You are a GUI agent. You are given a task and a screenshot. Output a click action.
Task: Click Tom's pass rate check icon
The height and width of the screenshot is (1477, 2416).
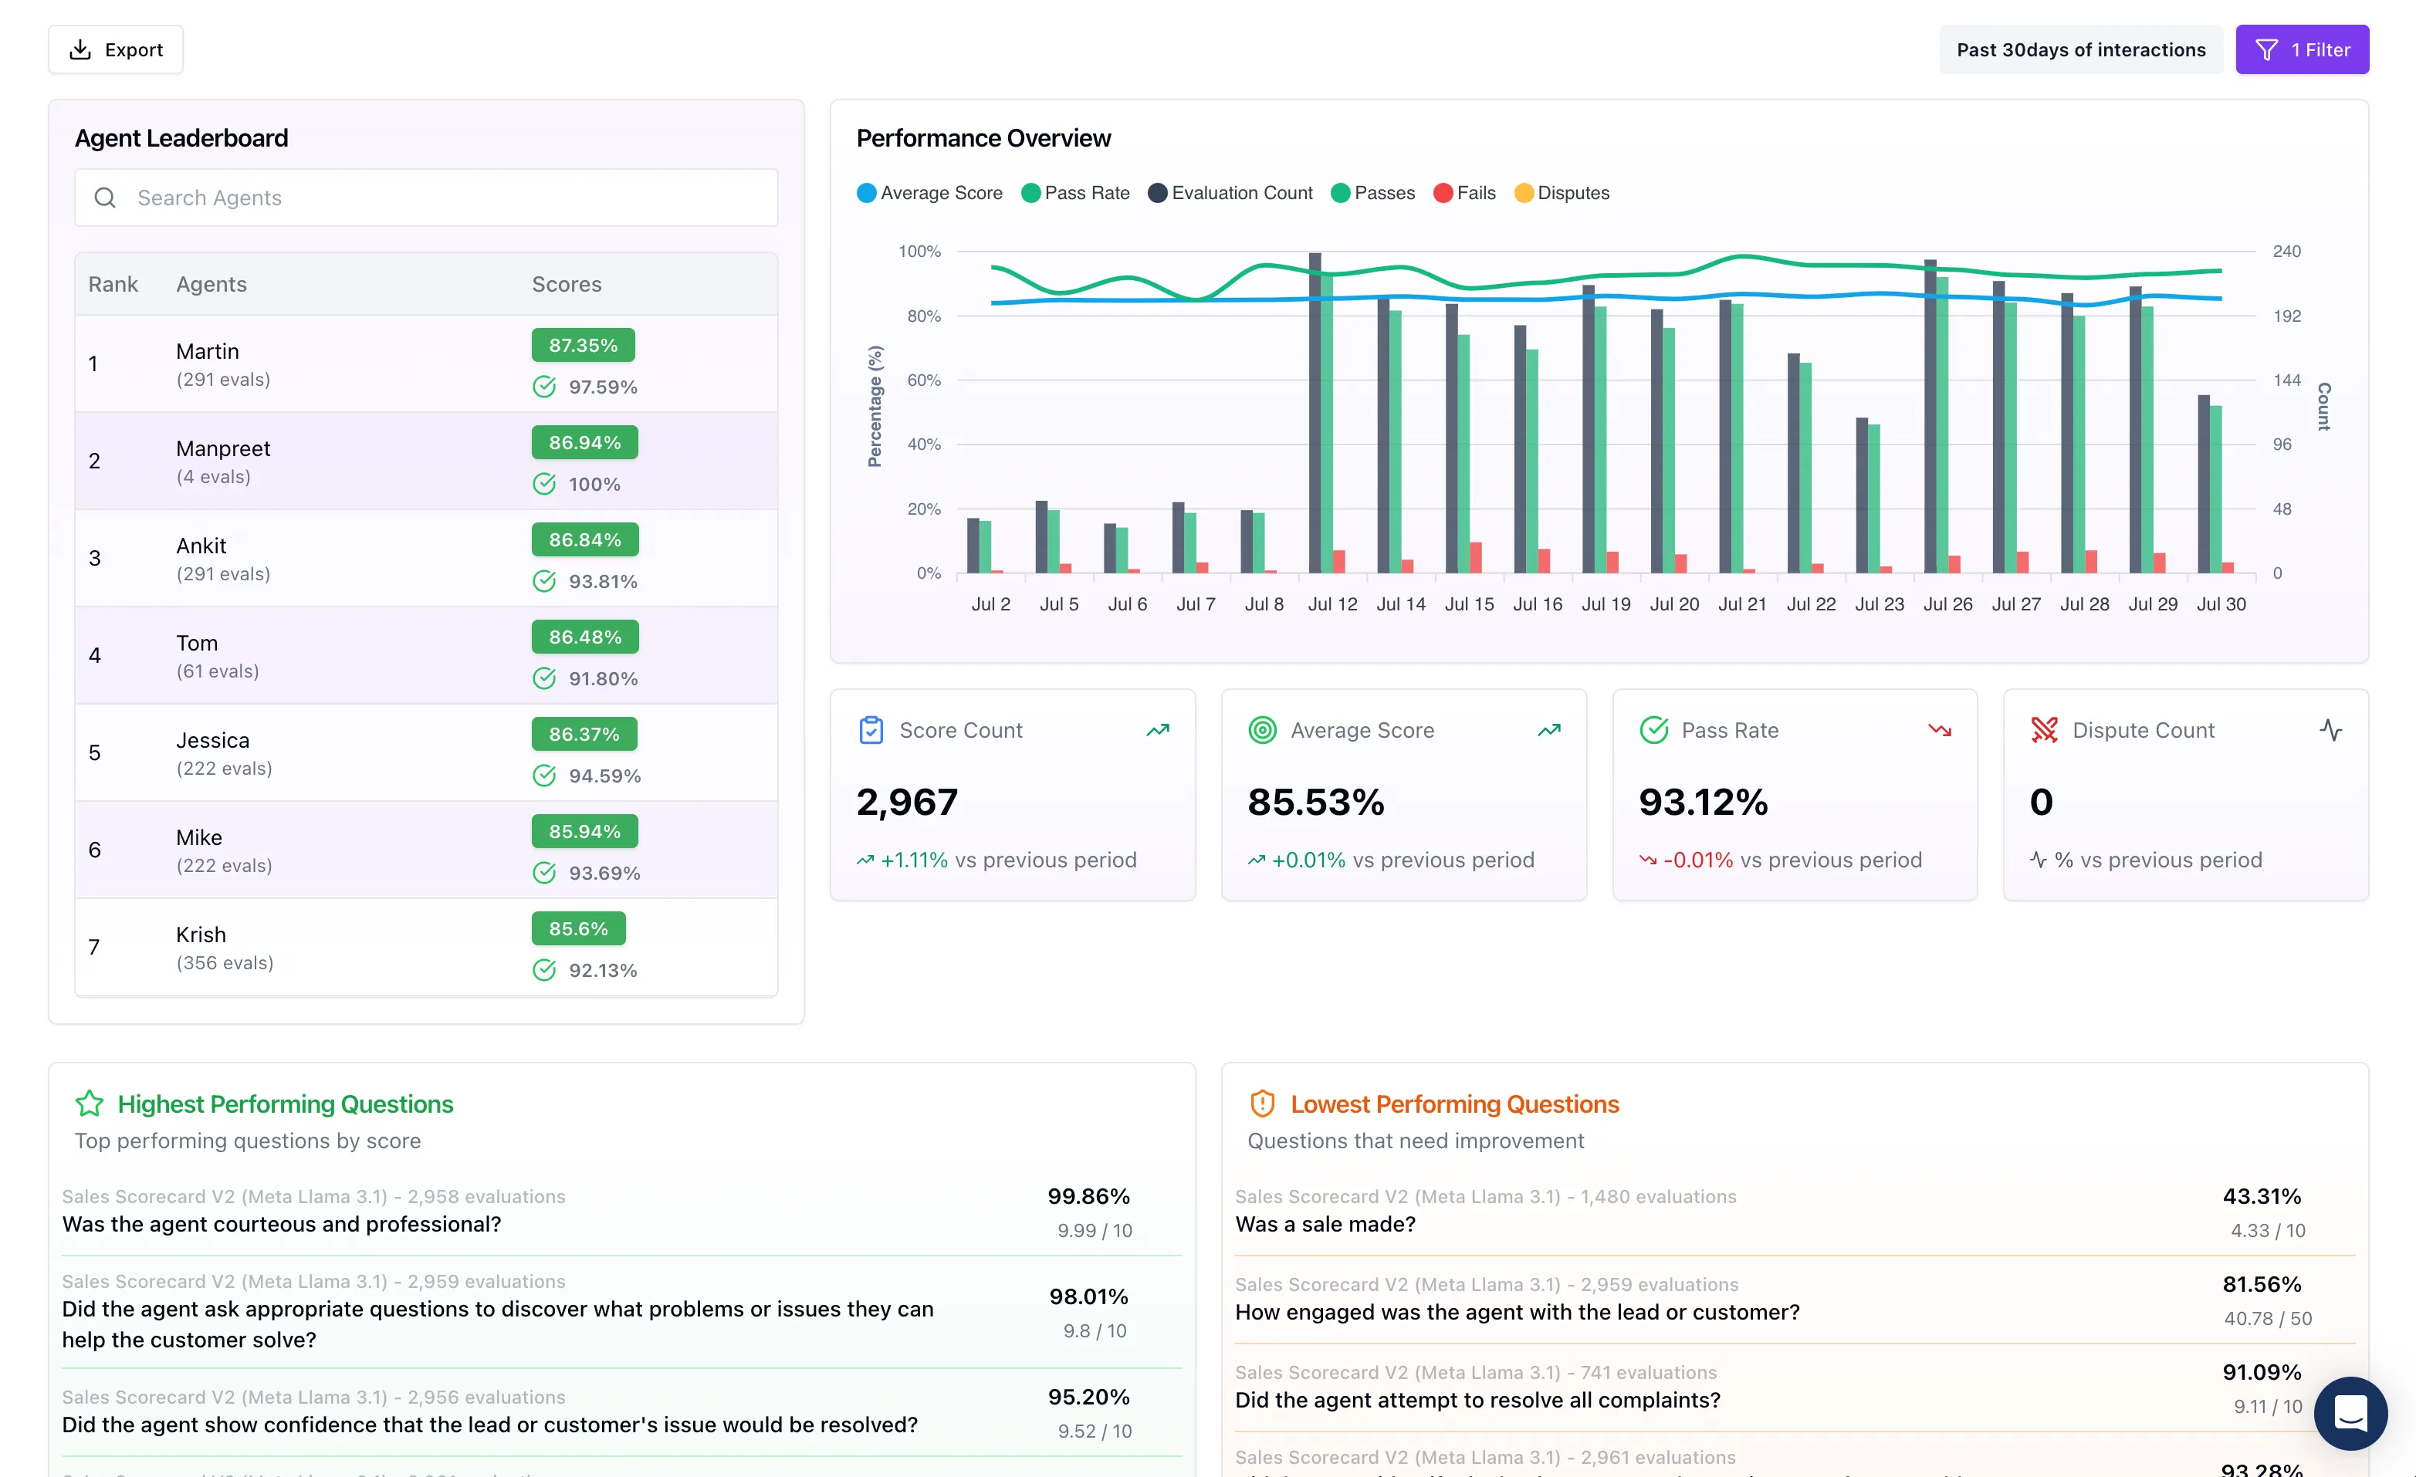tap(544, 678)
